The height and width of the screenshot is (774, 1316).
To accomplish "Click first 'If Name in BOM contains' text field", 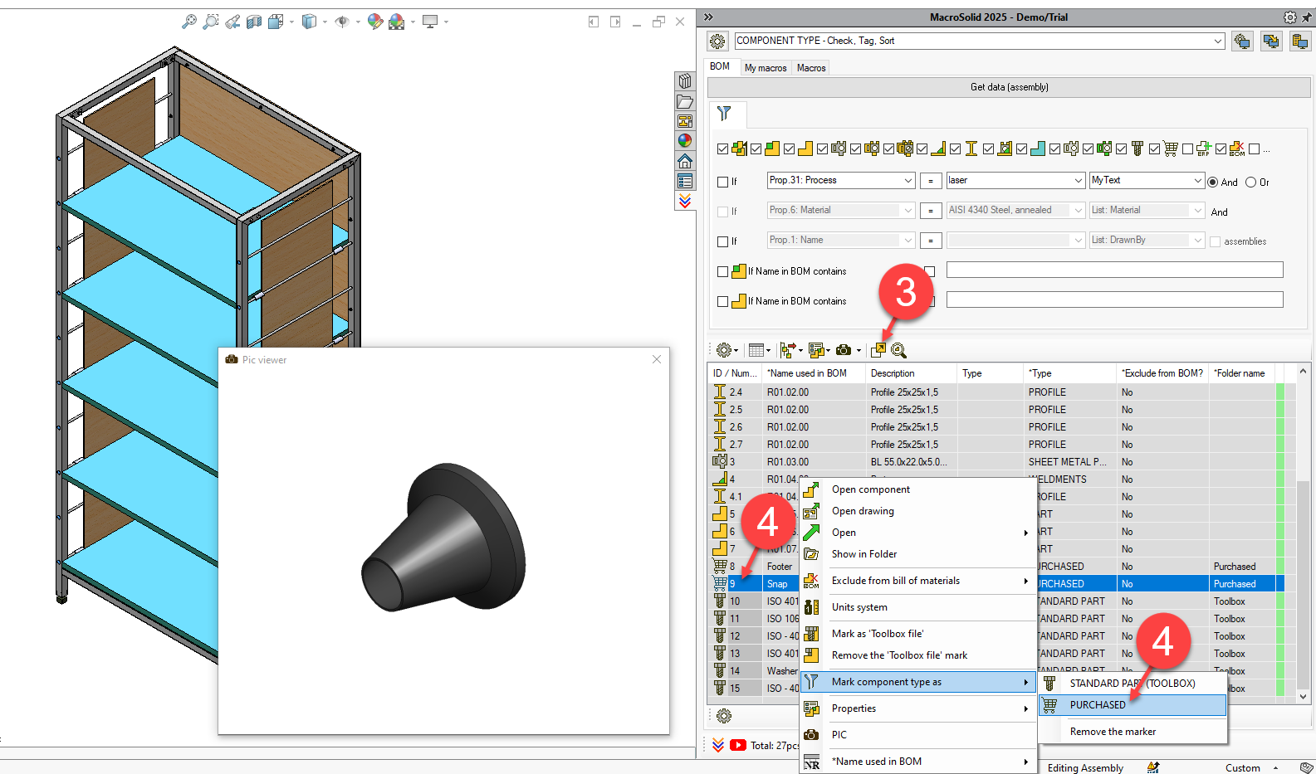I will (x=1114, y=270).
